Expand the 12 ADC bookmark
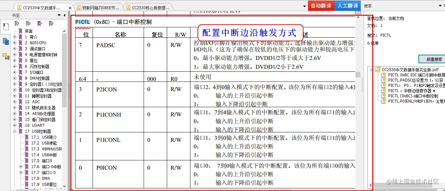The width and height of the screenshot is (445, 191). [14, 102]
